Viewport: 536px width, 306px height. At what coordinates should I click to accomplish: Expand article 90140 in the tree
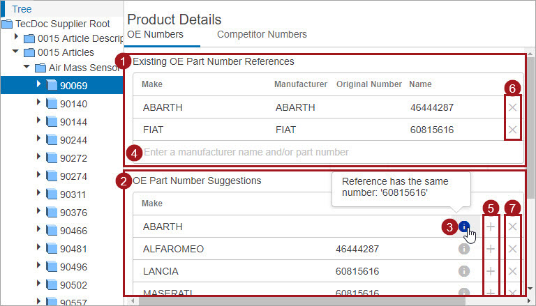38,103
